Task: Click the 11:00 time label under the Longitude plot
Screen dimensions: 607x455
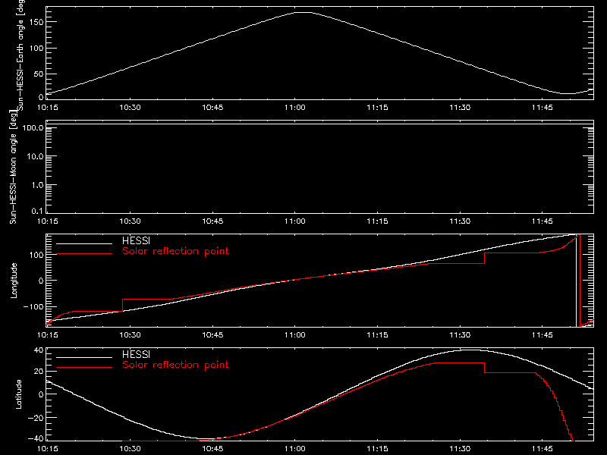Action: (x=295, y=335)
